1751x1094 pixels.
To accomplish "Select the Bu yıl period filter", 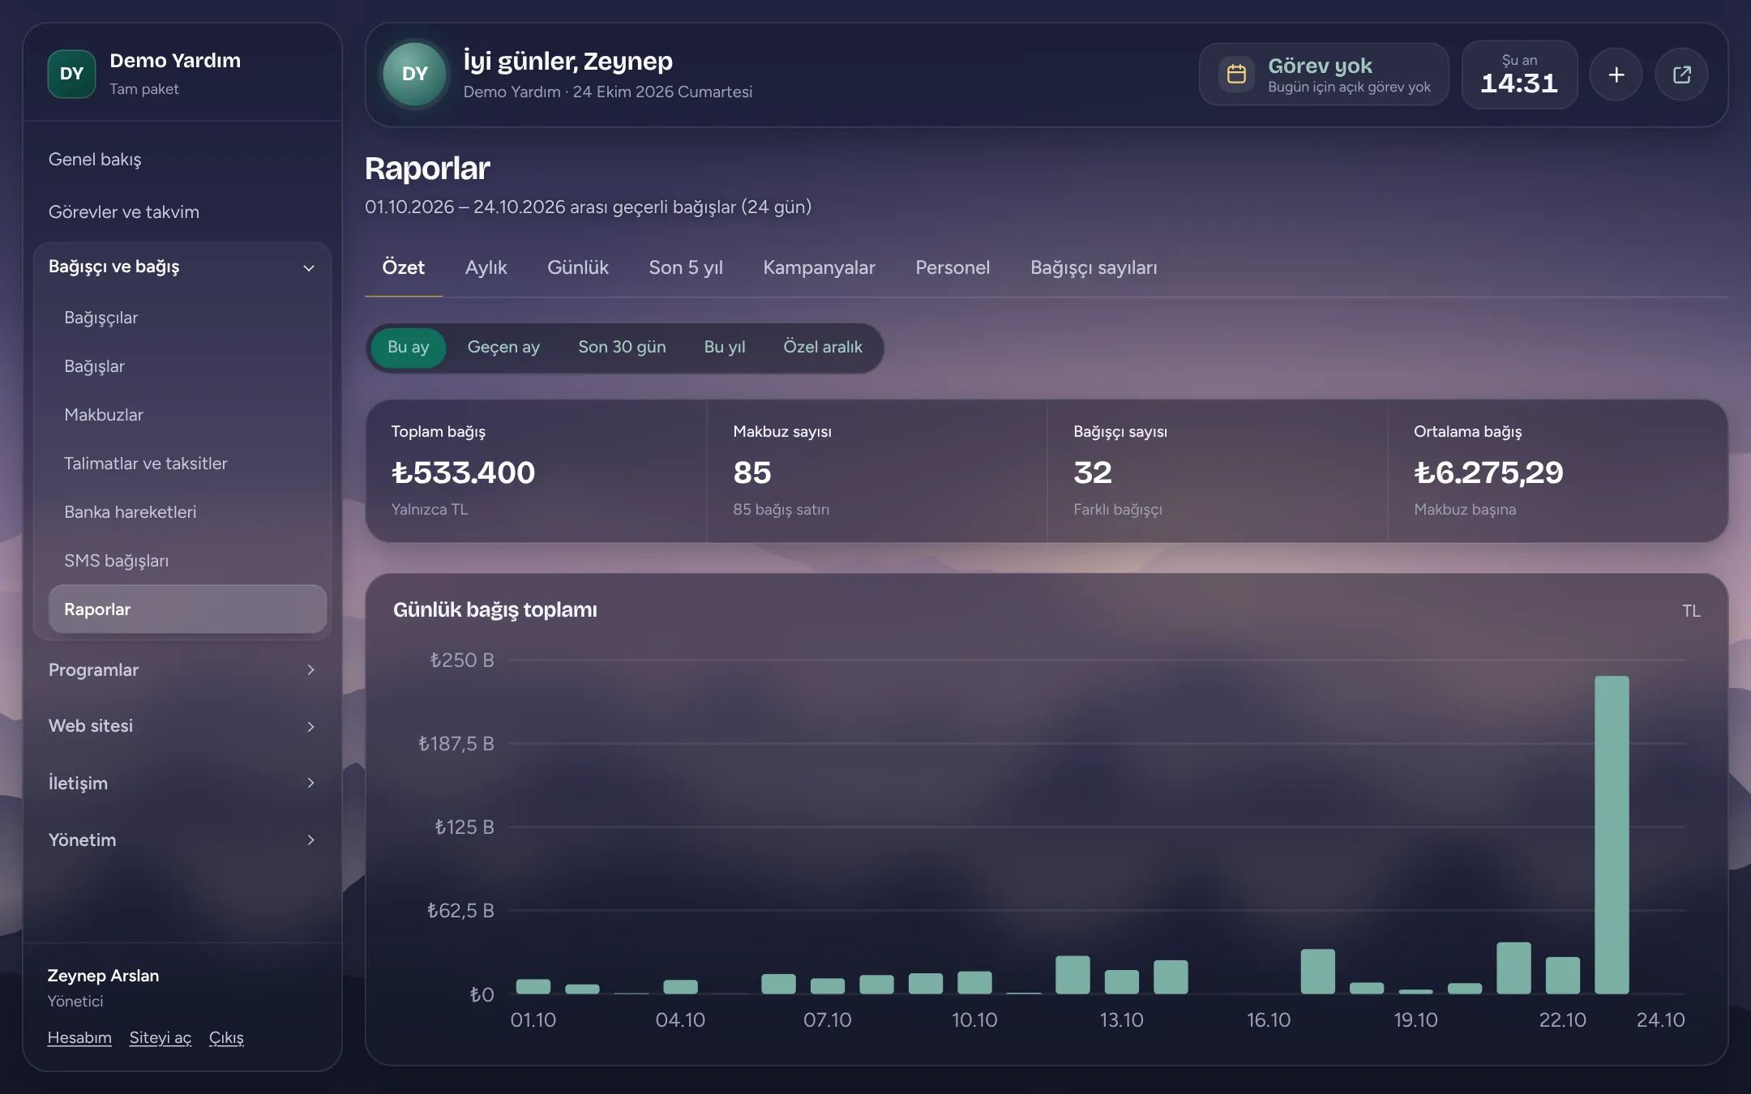I will point(725,348).
